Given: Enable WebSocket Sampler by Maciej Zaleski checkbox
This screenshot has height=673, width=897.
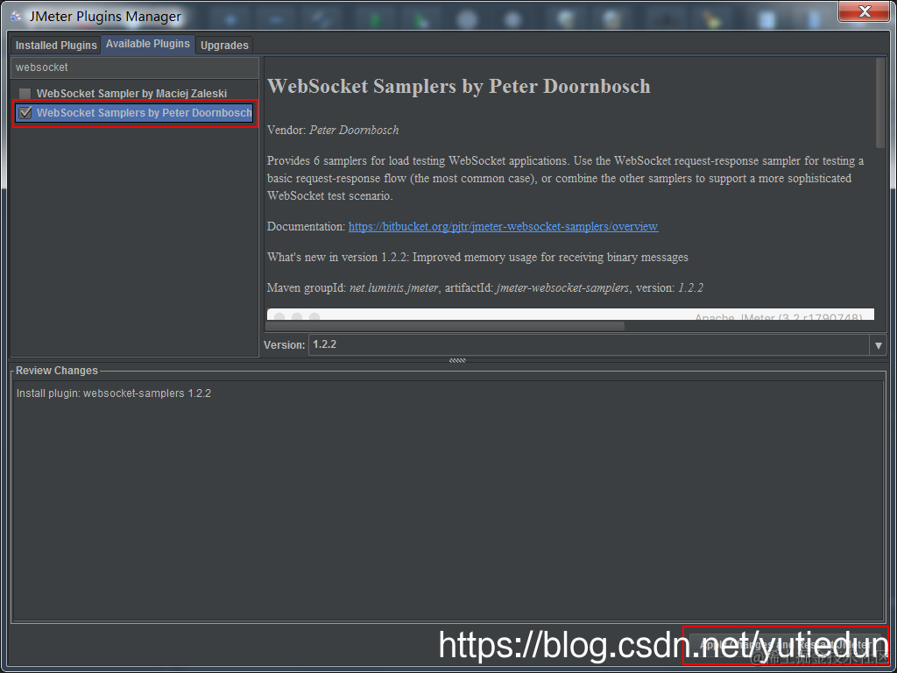Looking at the screenshot, I should click(x=25, y=93).
